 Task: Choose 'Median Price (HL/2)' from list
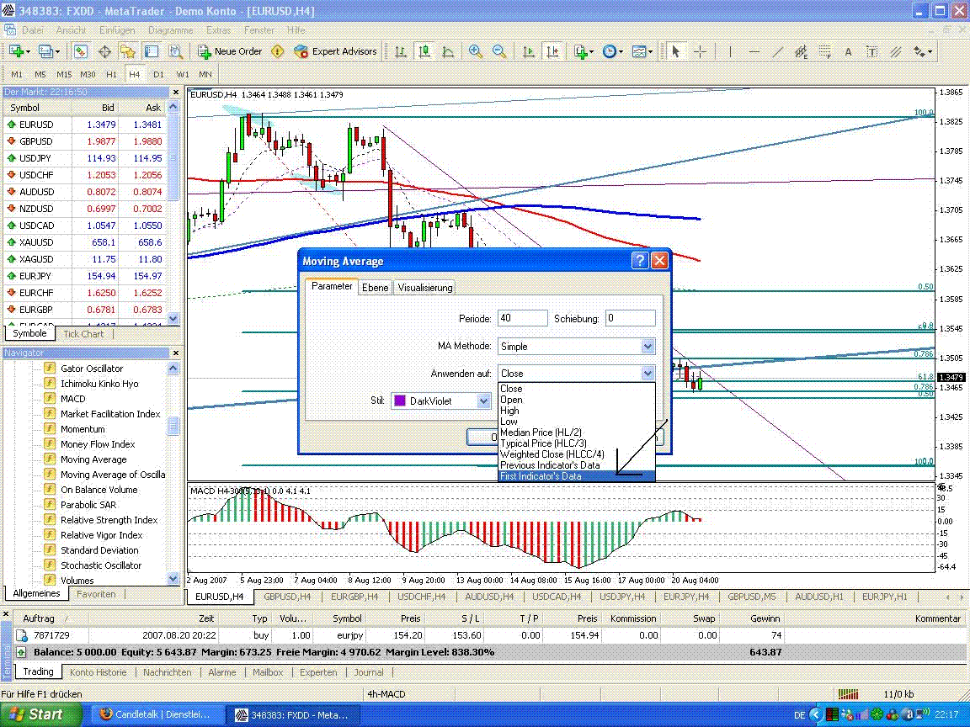(x=541, y=432)
